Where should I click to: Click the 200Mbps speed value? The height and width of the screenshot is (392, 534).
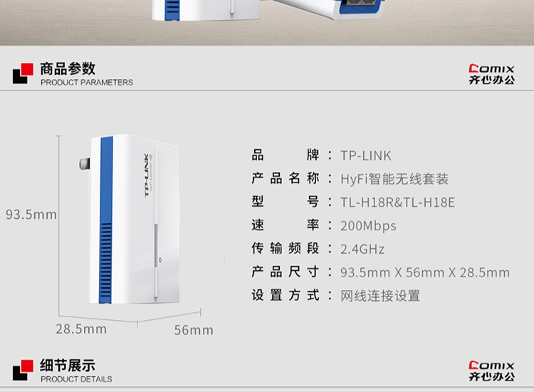[368, 226]
